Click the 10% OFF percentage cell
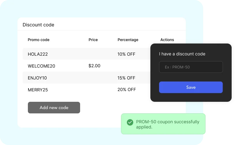 [127, 54]
